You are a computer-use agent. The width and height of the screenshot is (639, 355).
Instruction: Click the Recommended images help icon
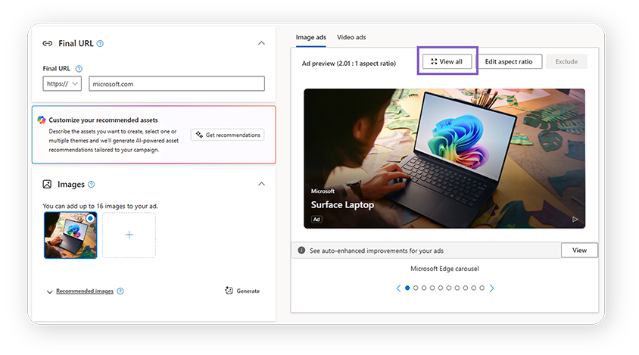tap(120, 291)
